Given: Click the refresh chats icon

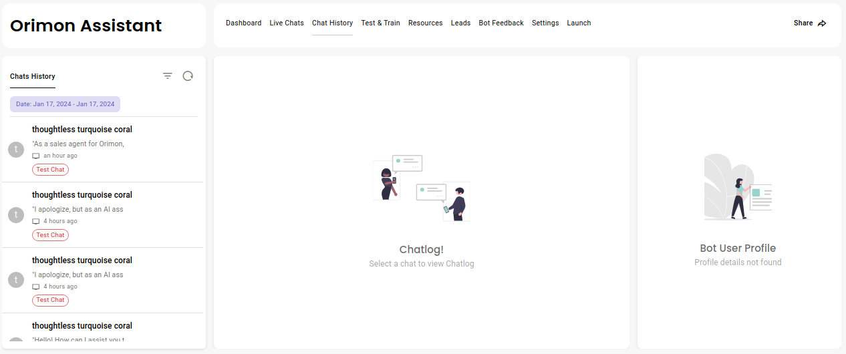Looking at the screenshot, I should point(188,76).
